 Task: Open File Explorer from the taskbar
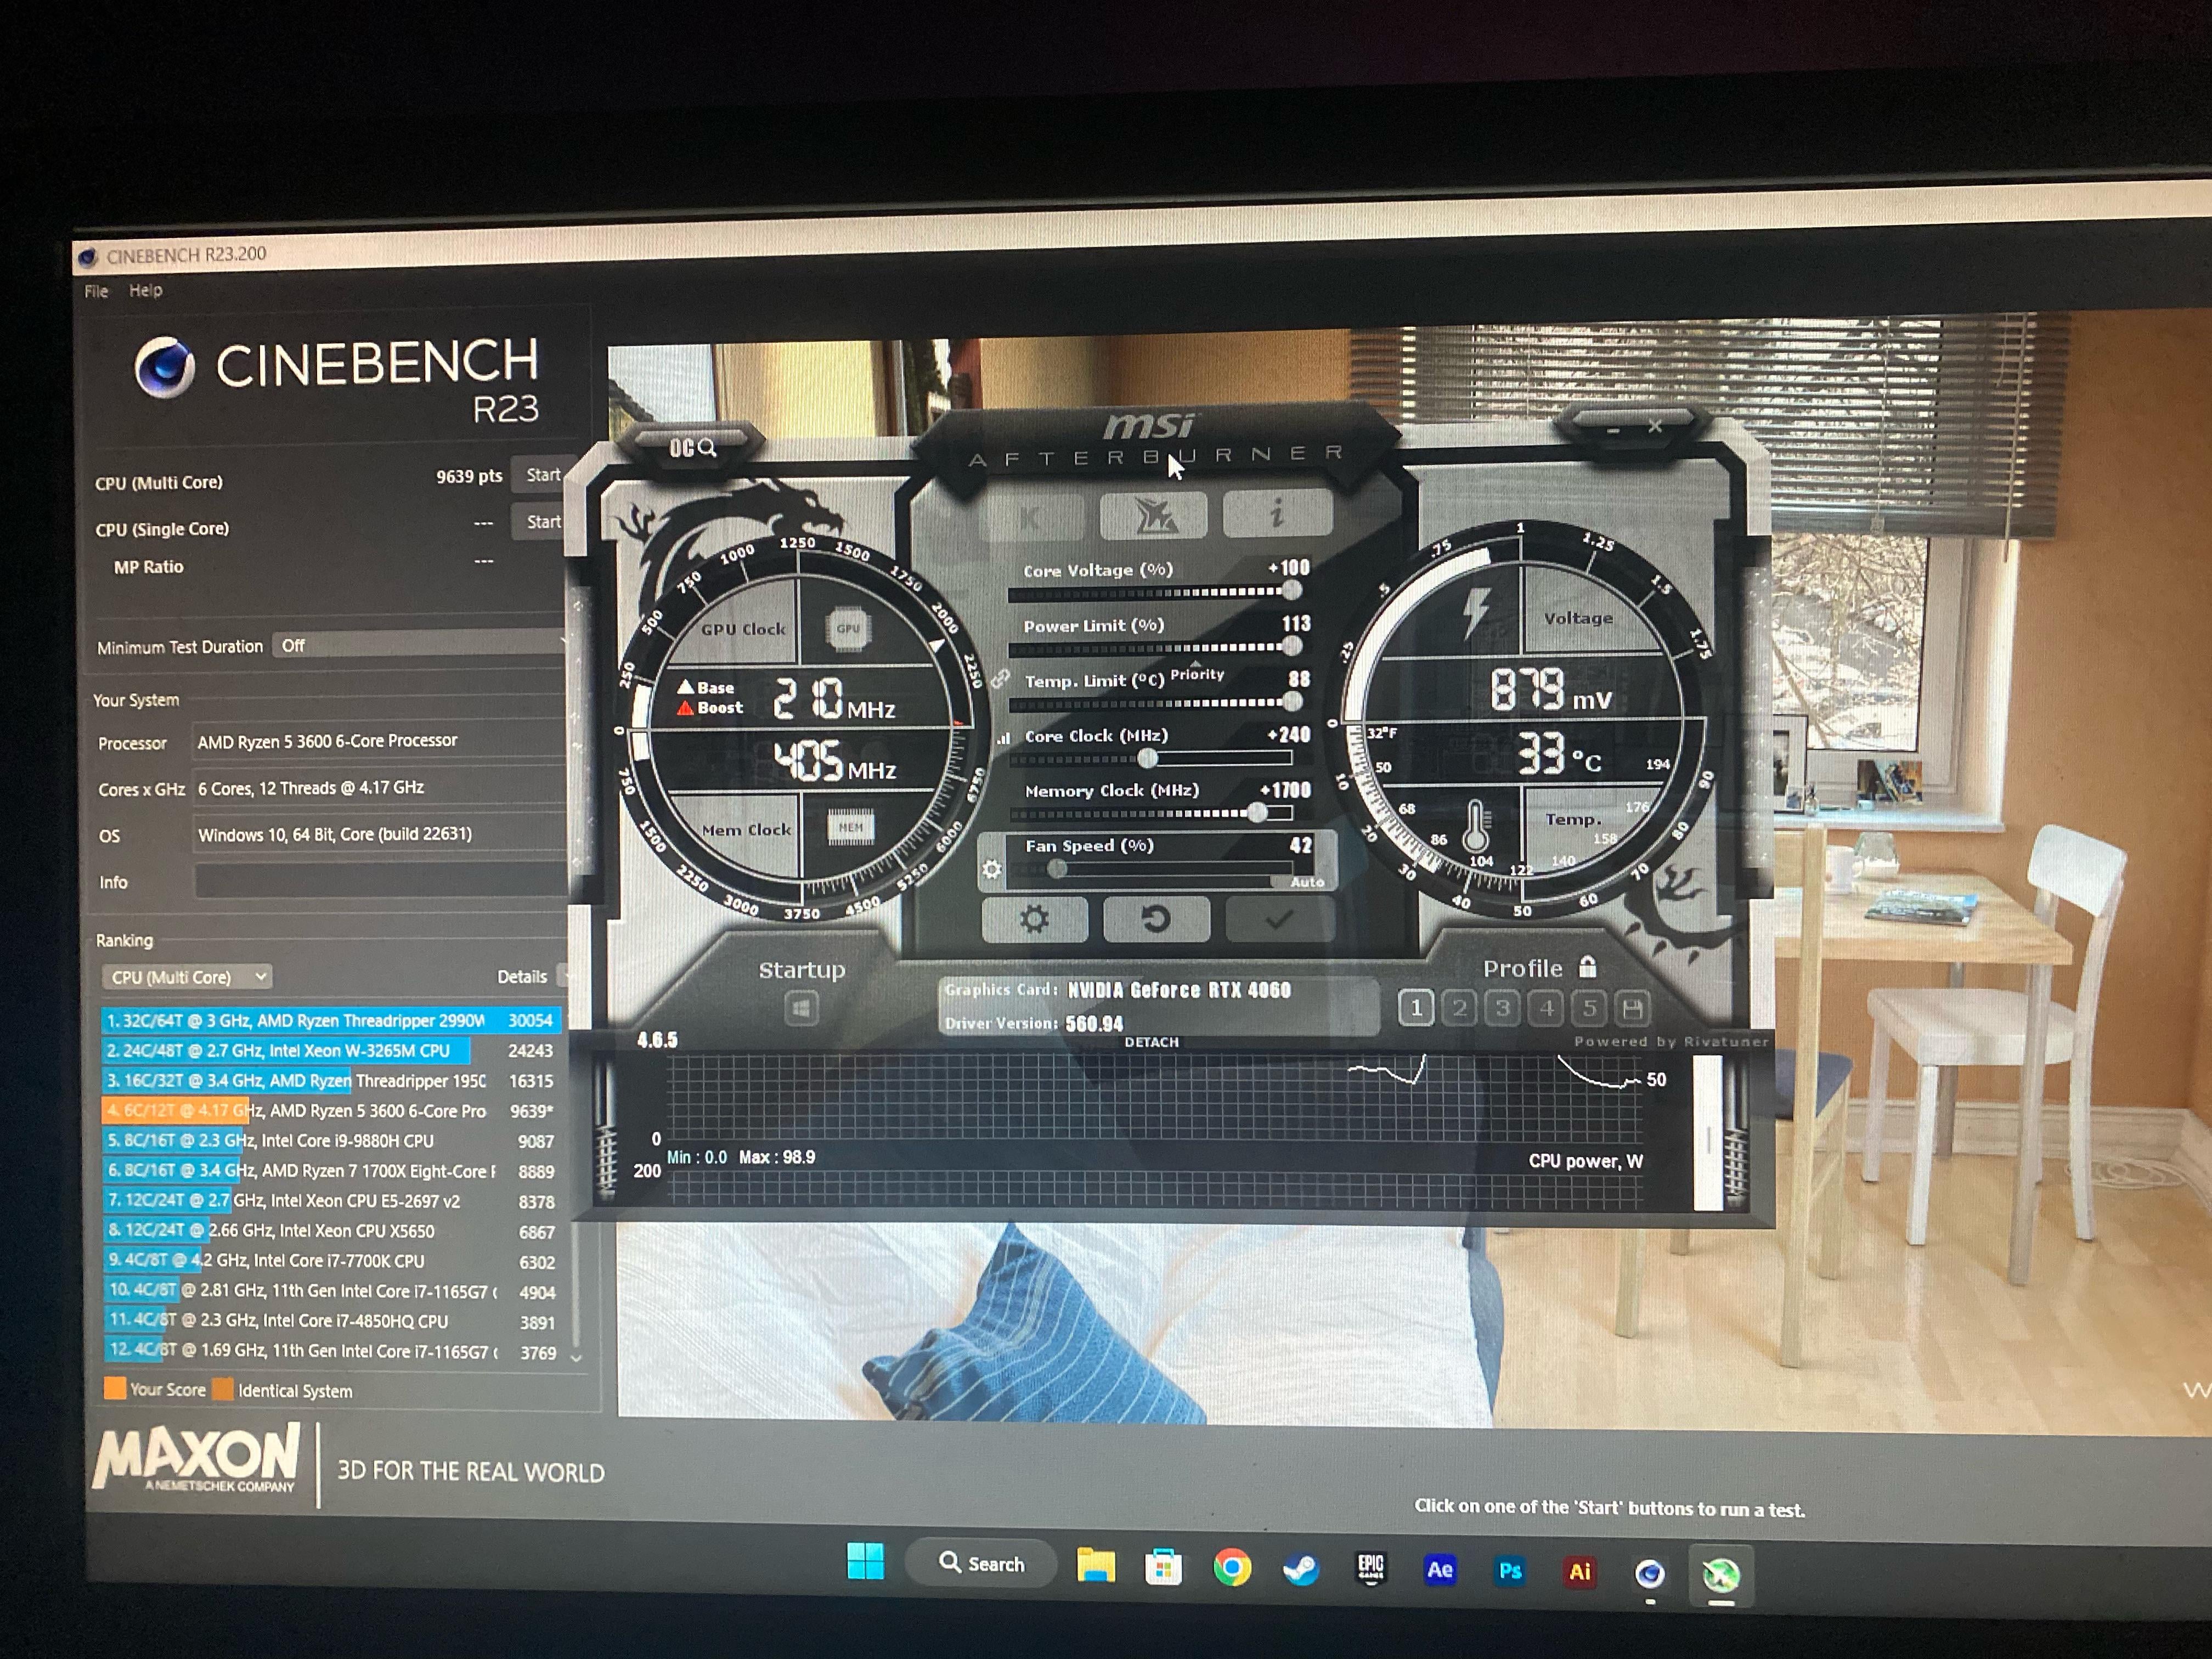1095,1565
